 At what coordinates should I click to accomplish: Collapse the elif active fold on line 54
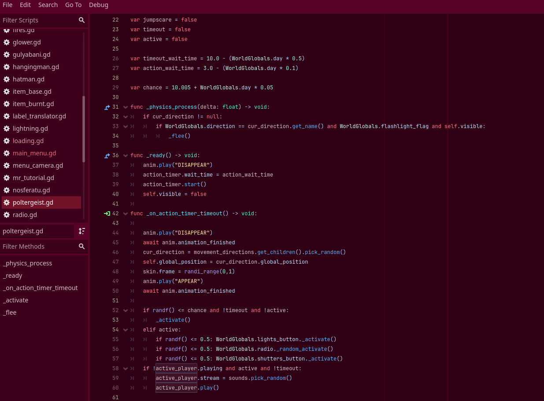coord(126,330)
